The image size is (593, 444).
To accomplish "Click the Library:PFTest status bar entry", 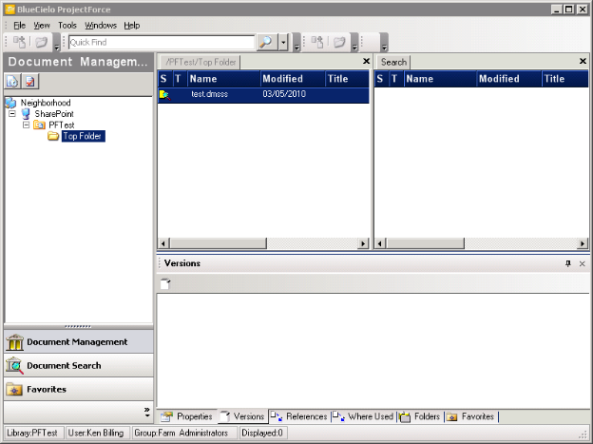I will tap(33, 433).
